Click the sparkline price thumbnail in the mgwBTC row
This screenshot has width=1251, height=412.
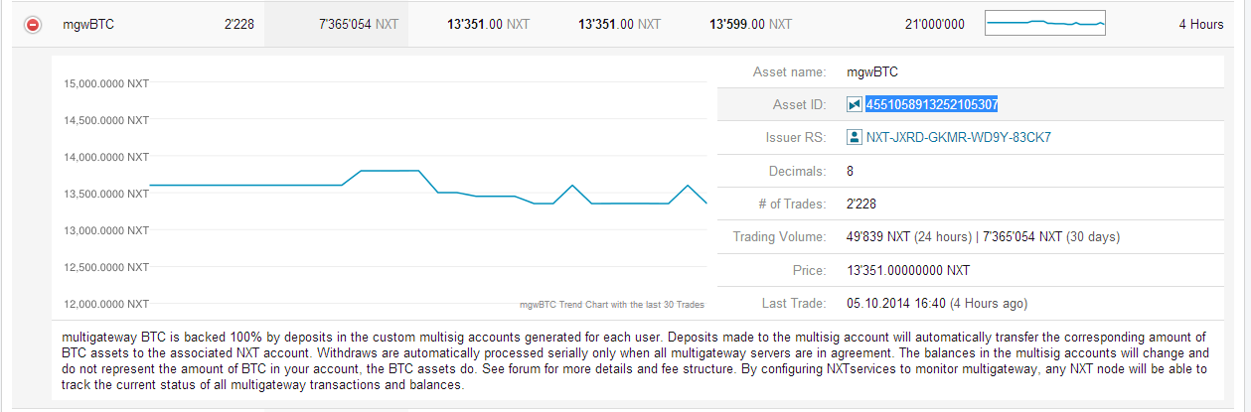(x=1044, y=23)
